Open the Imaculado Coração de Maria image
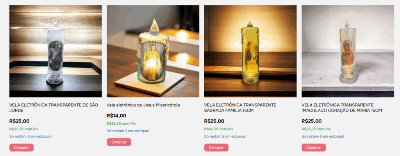This screenshot has height=156, width=400. click(348, 51)
